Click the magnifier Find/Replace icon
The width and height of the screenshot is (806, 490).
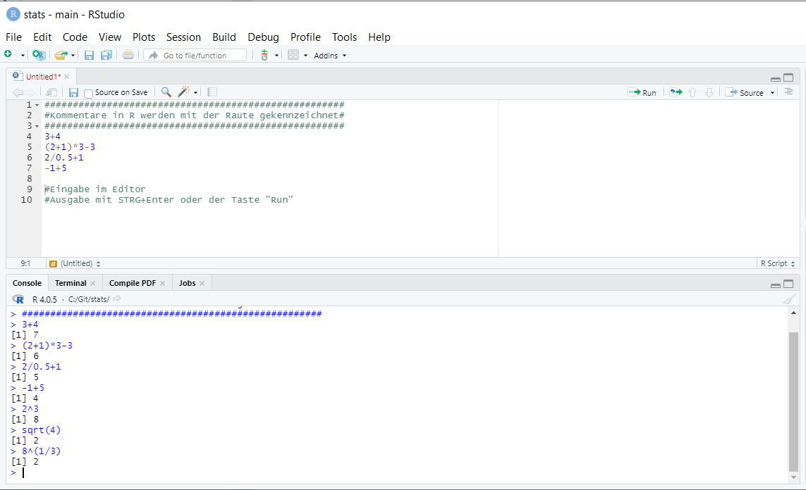[166, 92]
